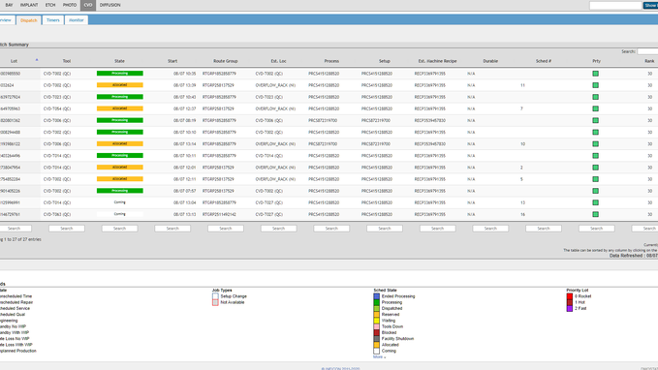This screenshot has height=370, width=658.
Task: Click the priority icon in the 08/07 13:13 row
Action: click(x=595, y=214)
